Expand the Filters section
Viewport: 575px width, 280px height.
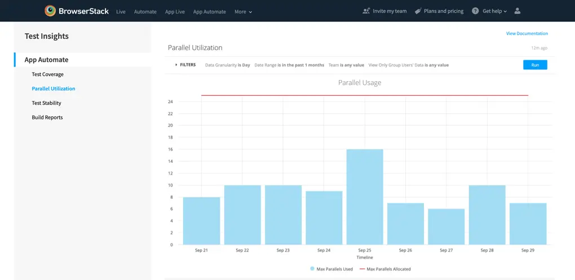pos(185,65)
